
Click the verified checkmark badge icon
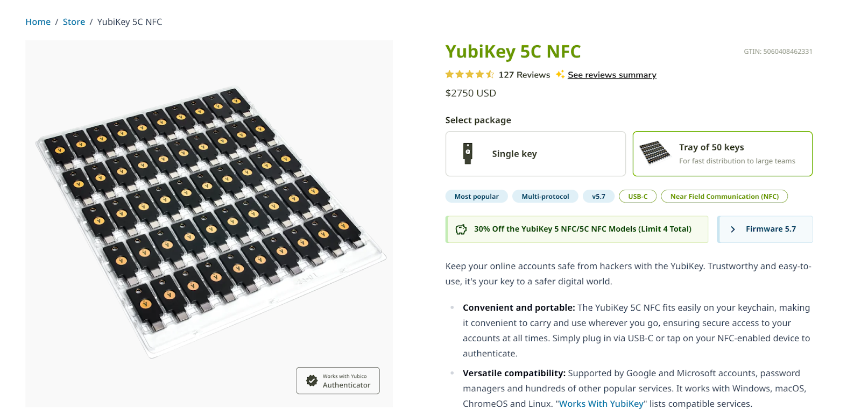pos(312,381)
